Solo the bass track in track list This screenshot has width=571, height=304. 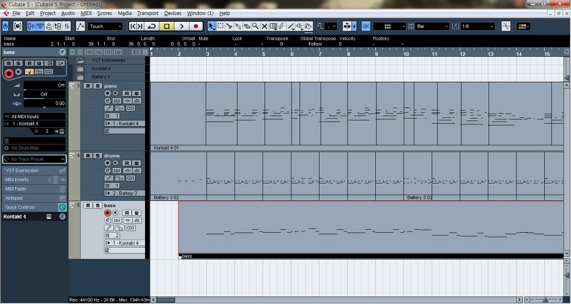pos(97,205)
